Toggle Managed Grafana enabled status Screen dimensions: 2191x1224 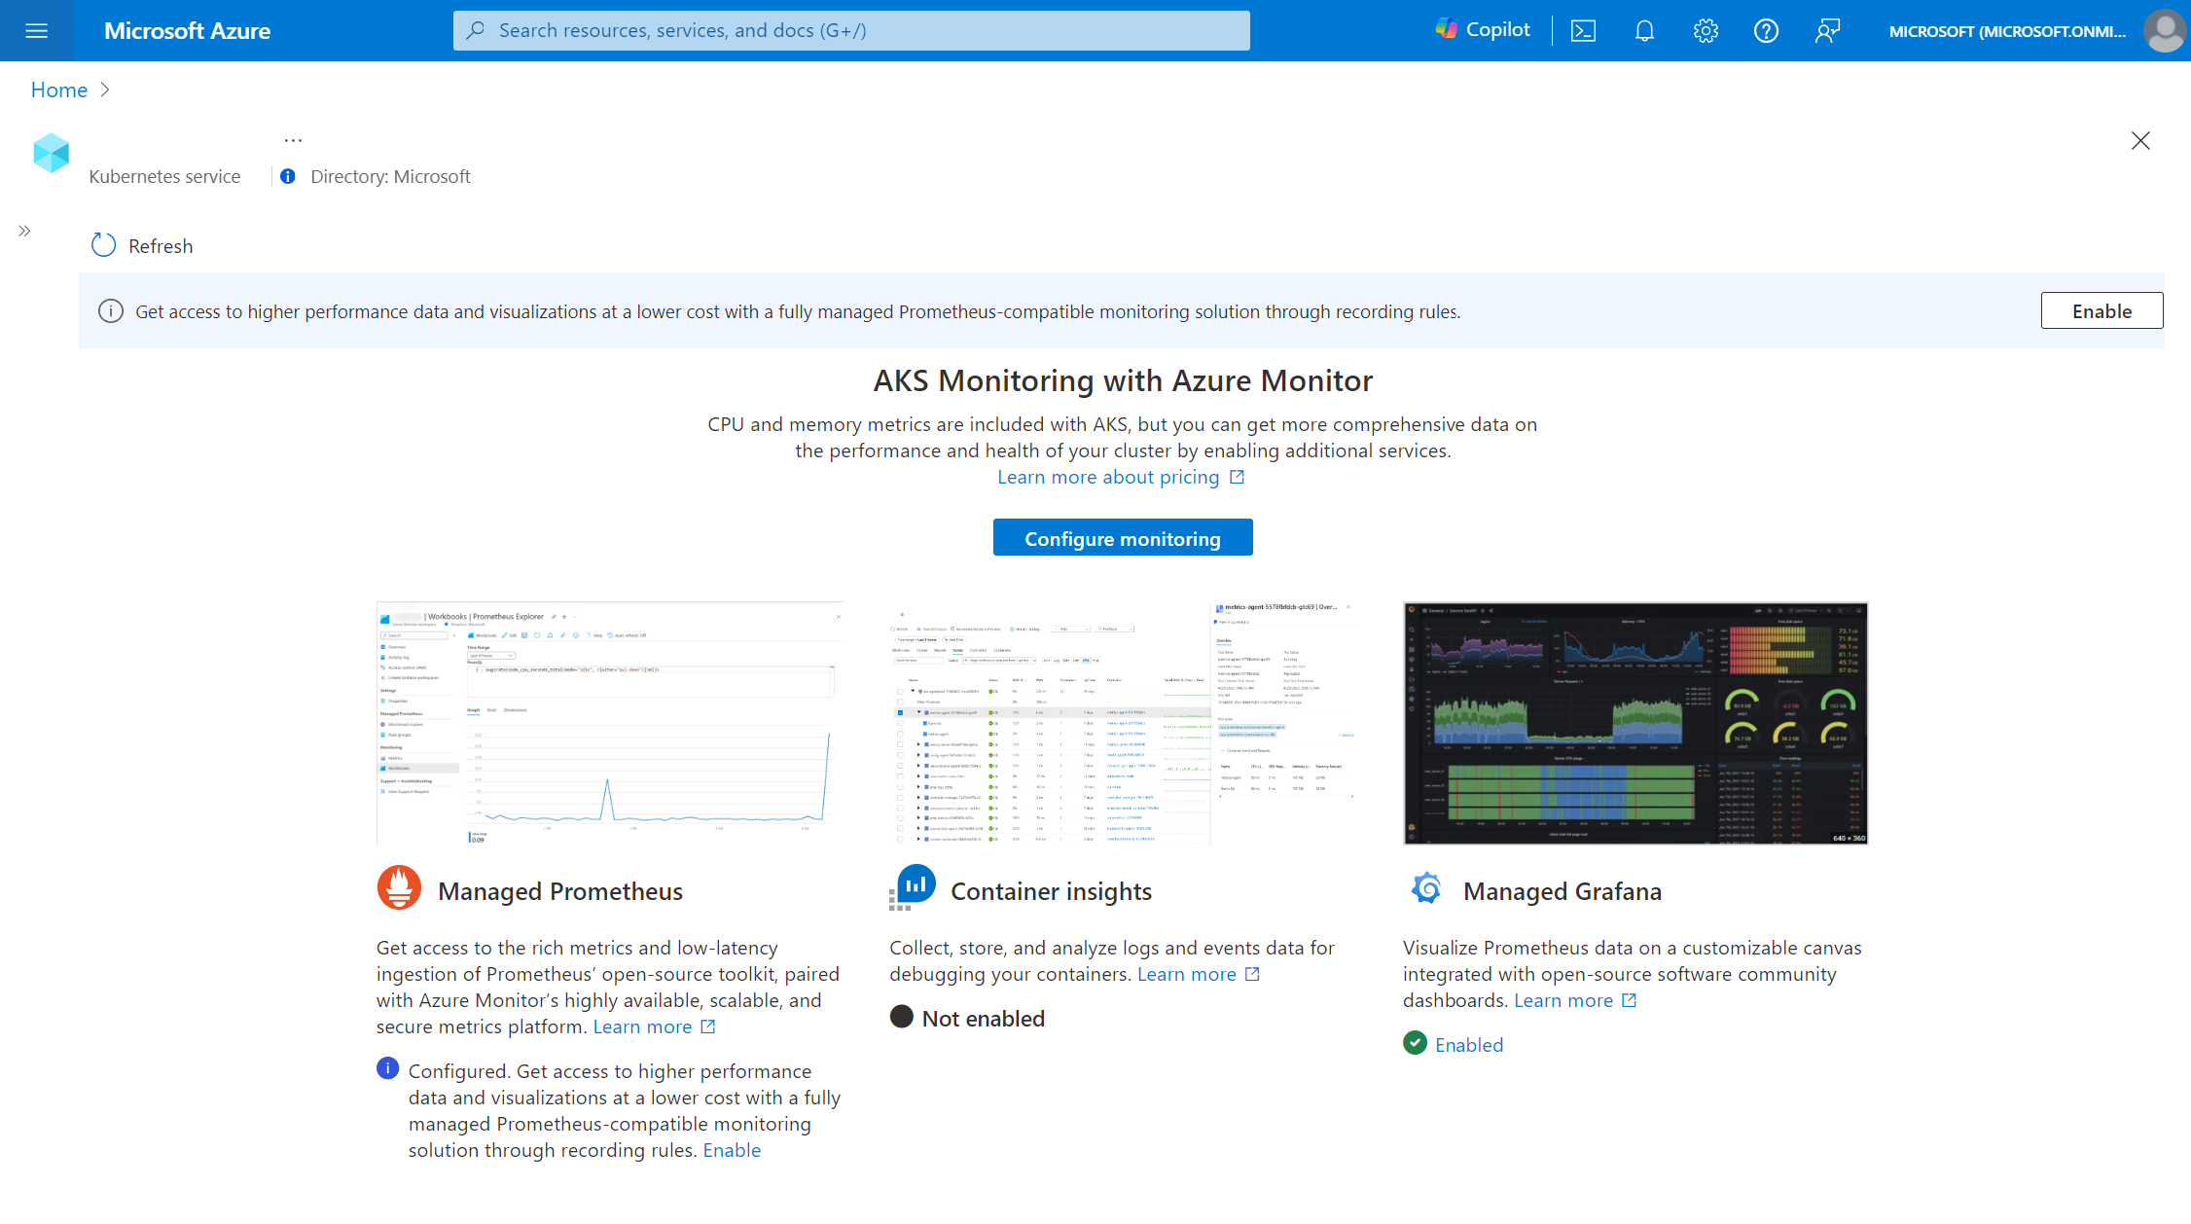pyautogui.click(x=1467, y=1043)
